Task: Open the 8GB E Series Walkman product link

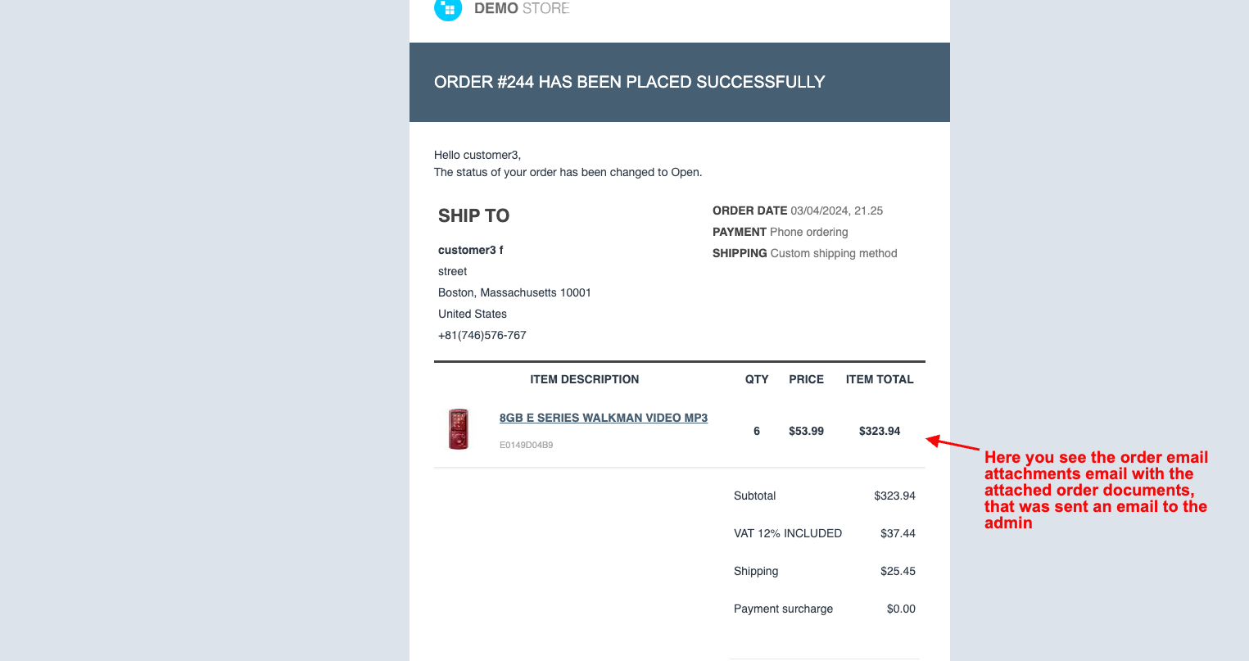Action: point(603,418)
